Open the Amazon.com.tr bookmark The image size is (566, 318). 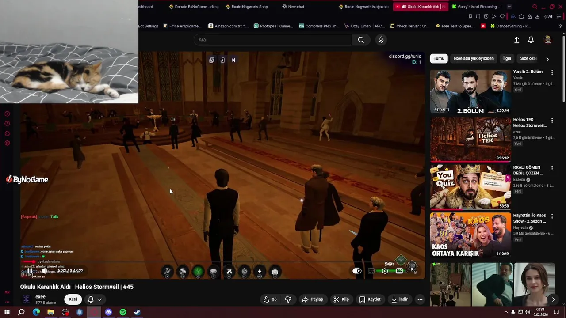(228, 26)
